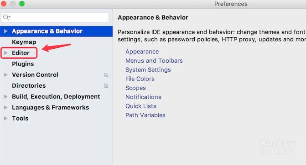The image size is (306, 165).
Task: Click the search magnifier icon
Action: click(x=6, y=17)
